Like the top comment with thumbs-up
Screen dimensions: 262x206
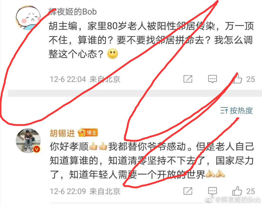[x=237, y=78]
